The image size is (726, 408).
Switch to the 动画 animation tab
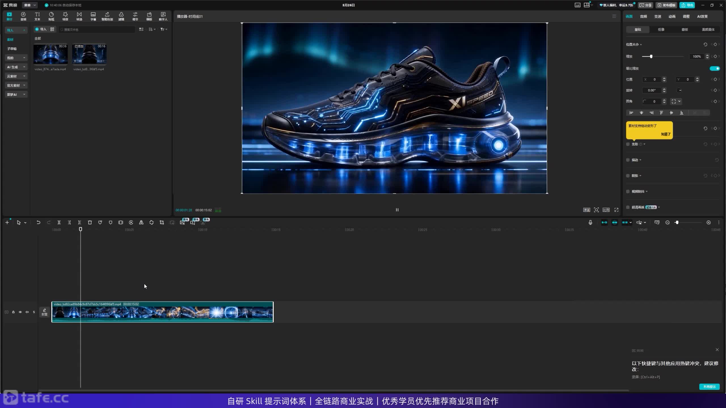(x=672, y=16)
